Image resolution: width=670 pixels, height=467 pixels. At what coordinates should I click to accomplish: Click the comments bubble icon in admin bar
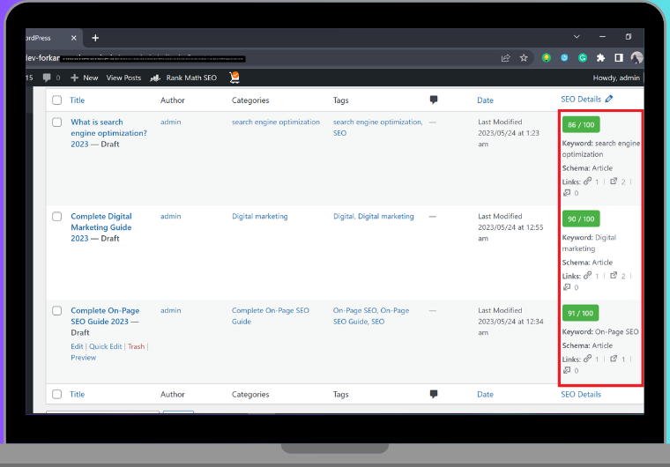[x=47, y=78]
